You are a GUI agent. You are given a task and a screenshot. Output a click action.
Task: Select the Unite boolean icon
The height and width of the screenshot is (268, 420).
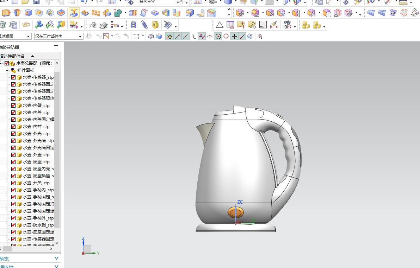pyautogui.click(x=118, y=13)
